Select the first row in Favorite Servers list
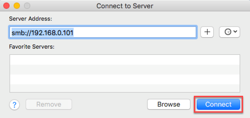 (x=125, y=59)
